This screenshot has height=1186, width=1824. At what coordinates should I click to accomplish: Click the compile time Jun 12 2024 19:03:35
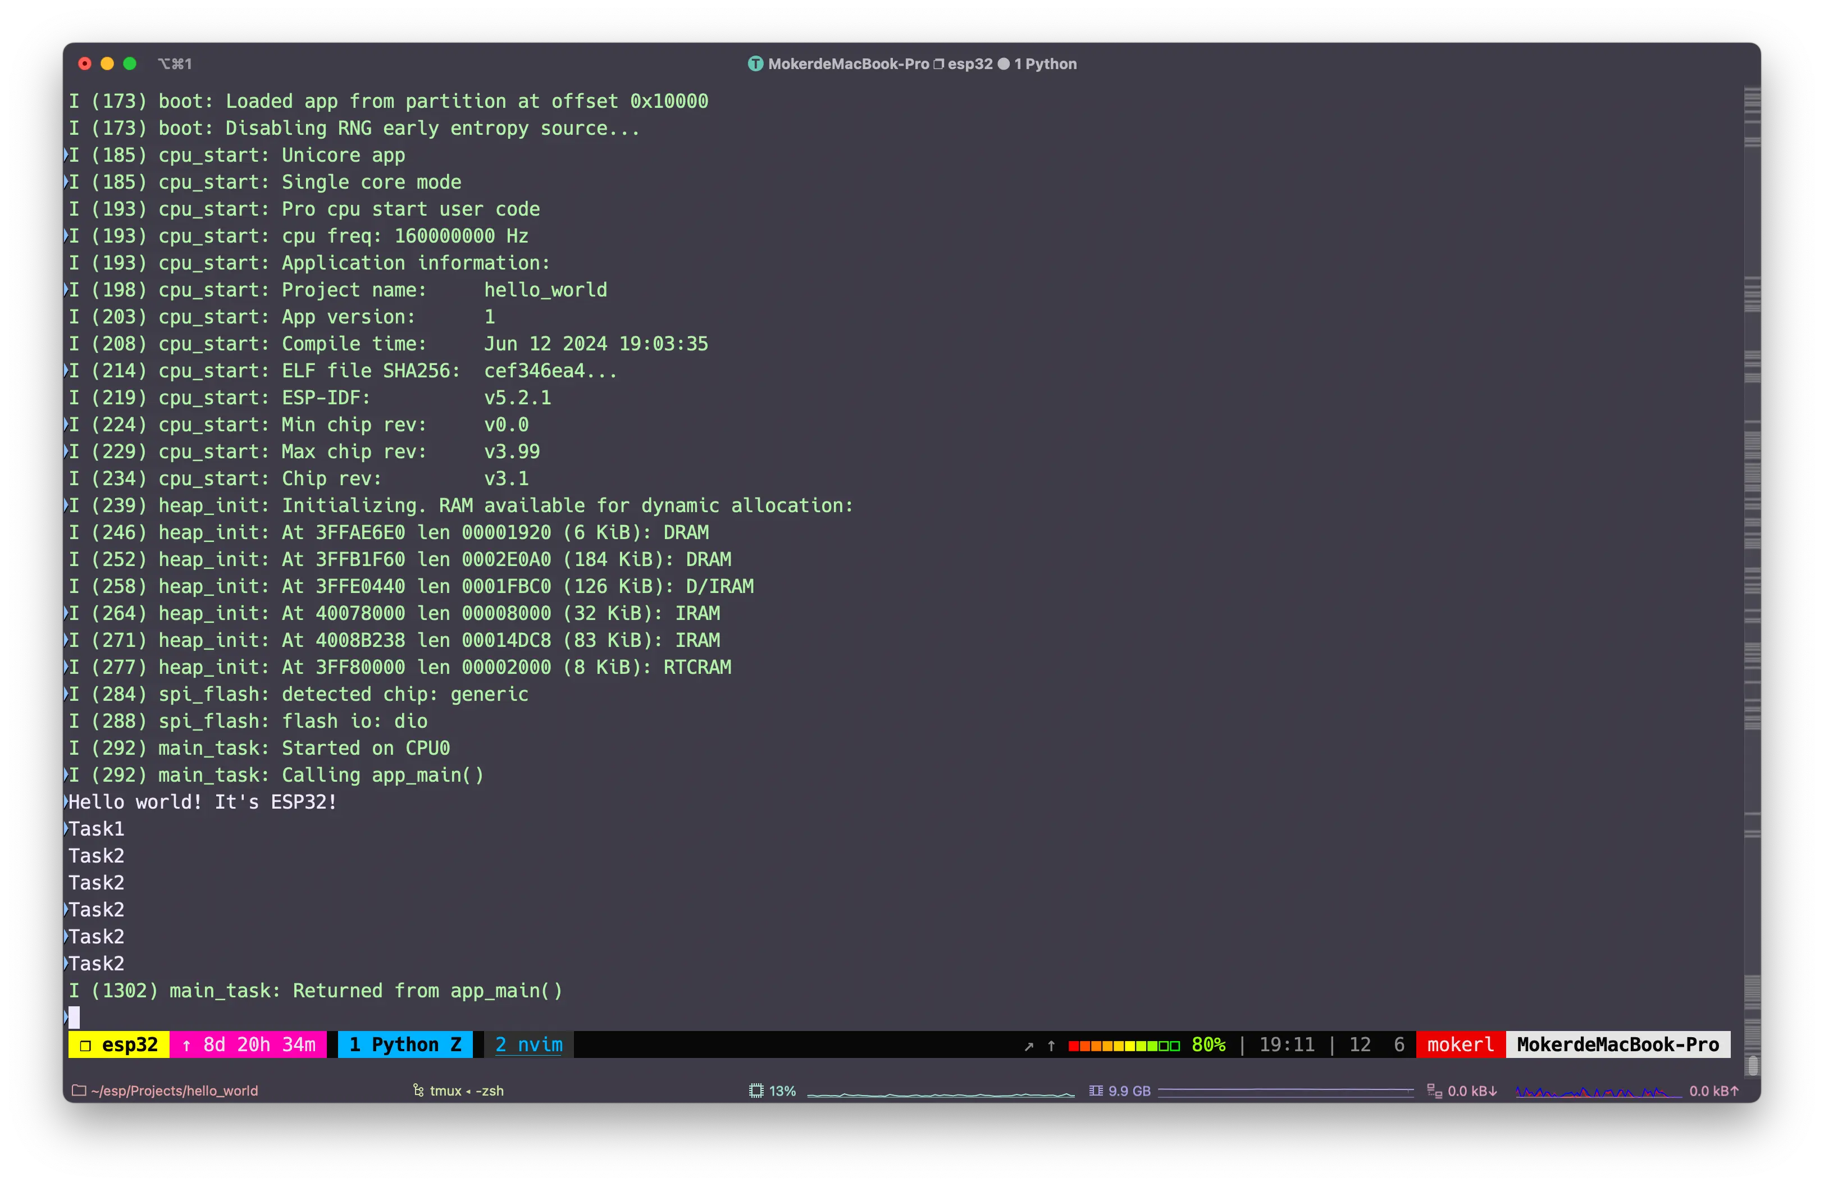click(x=595, y=344)
